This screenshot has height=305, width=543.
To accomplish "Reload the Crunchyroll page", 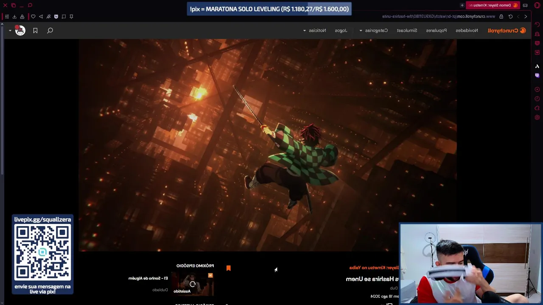I will click(510, 17).
